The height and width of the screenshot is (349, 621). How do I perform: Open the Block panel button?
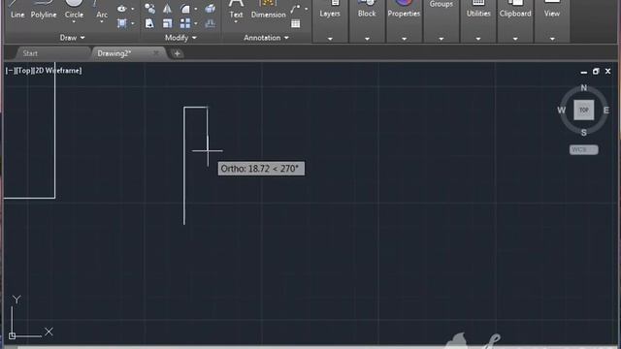click(367, 10)
